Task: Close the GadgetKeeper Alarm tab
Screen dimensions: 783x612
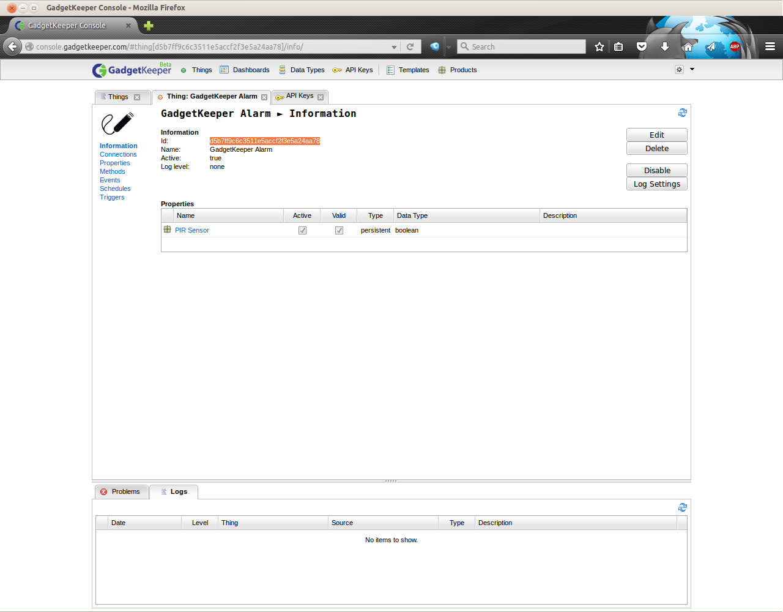Action: [x=264, y=97]
